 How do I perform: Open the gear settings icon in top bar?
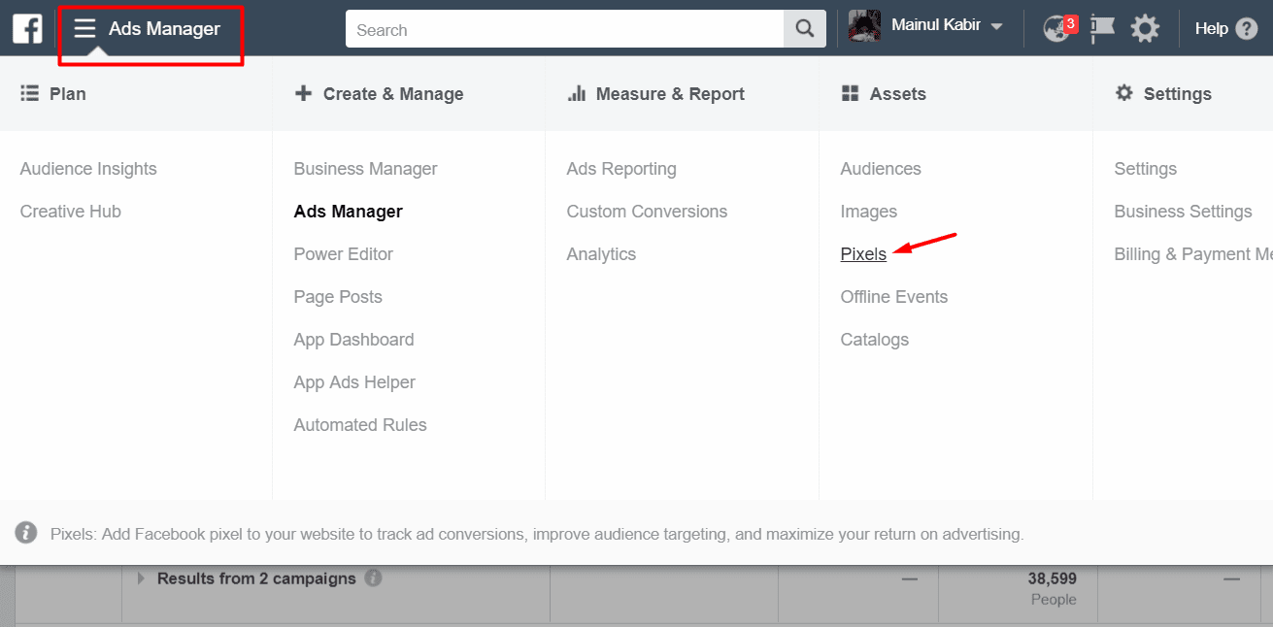click(x=1146, y=29)
